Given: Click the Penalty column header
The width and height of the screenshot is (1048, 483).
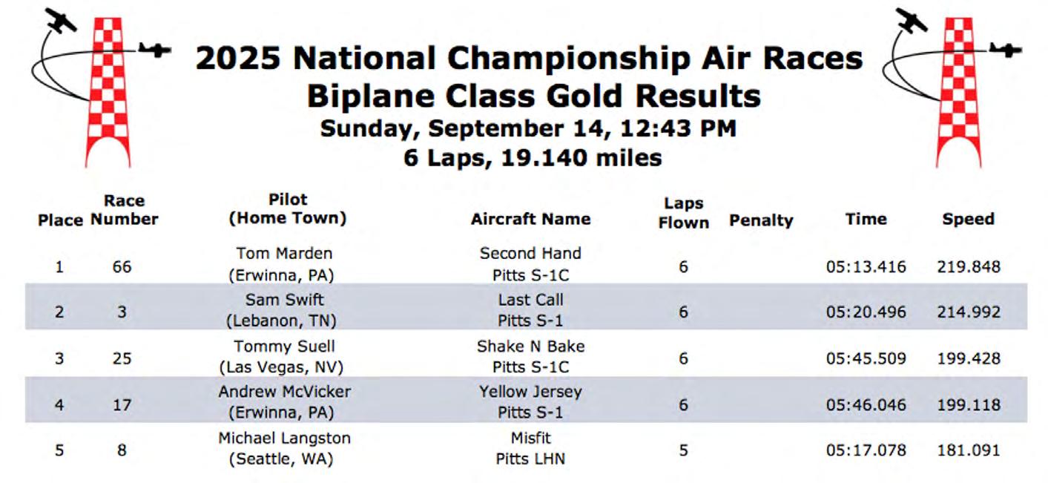Looking at the screenshot, I should [760, 220].
